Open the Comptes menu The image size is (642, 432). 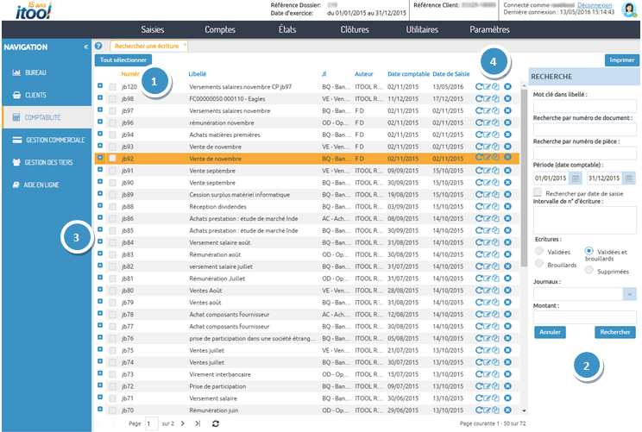point(220,29)
